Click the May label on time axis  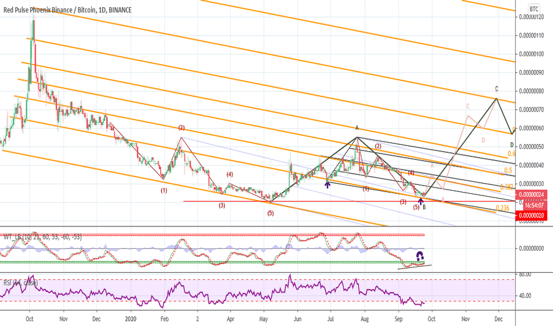[263, 319]
